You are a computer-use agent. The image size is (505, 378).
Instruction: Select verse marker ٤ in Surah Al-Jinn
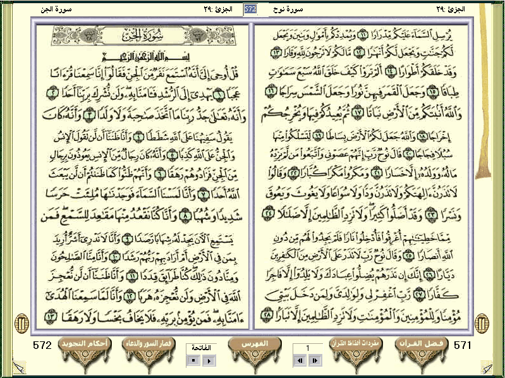(138, 137)
